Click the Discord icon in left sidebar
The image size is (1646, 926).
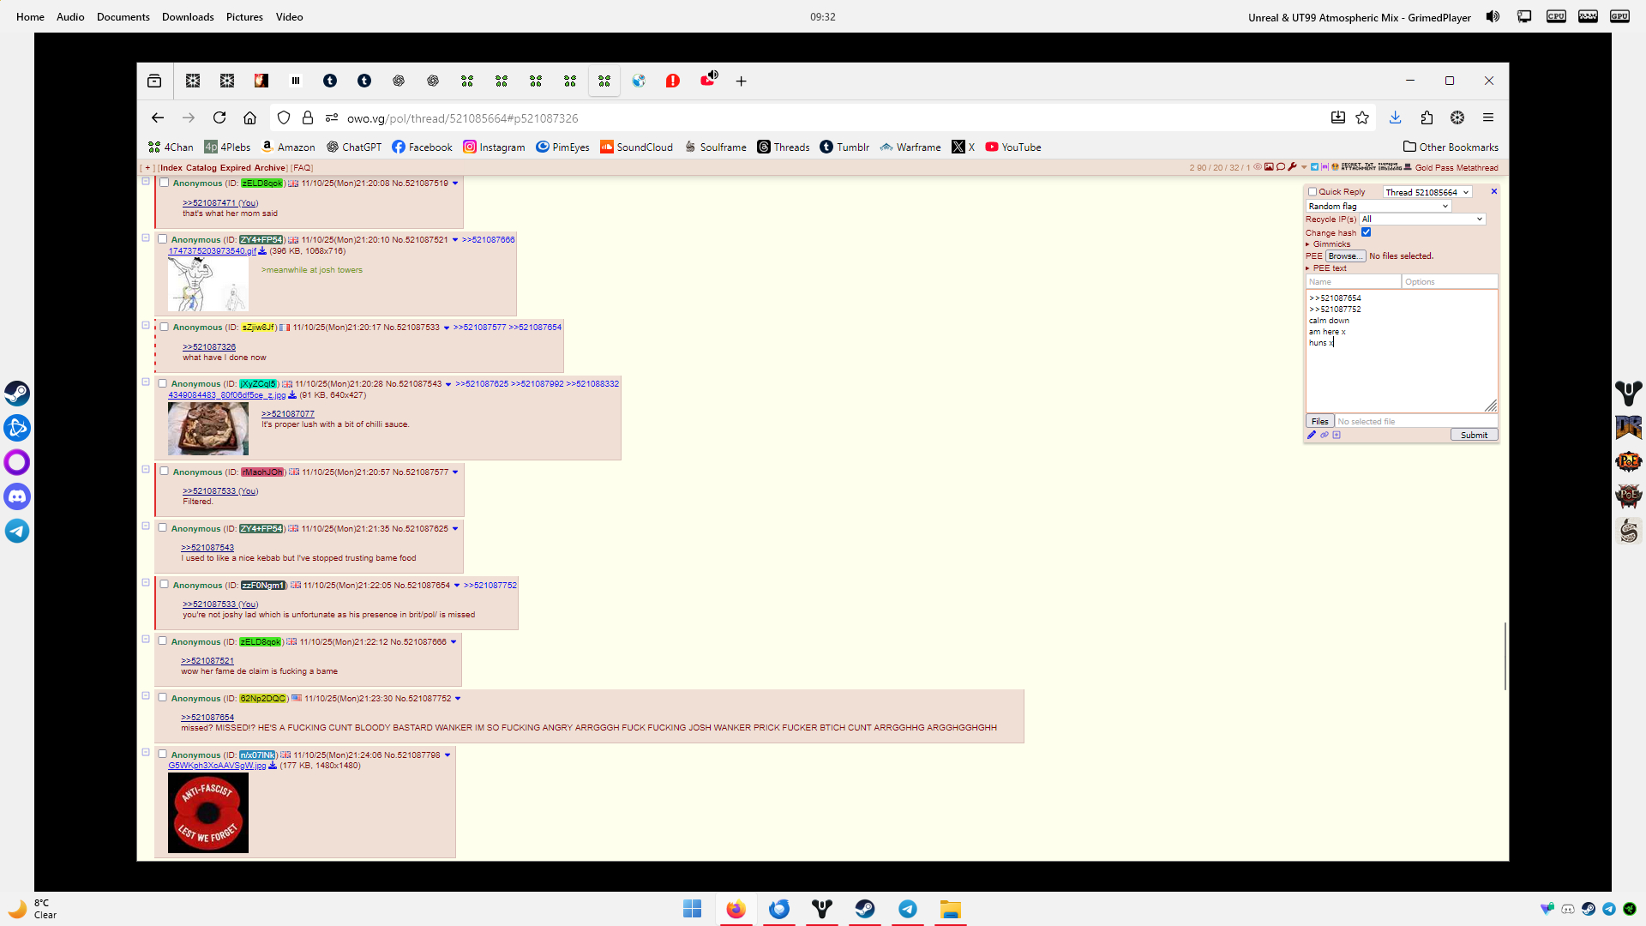pos(17,496)
